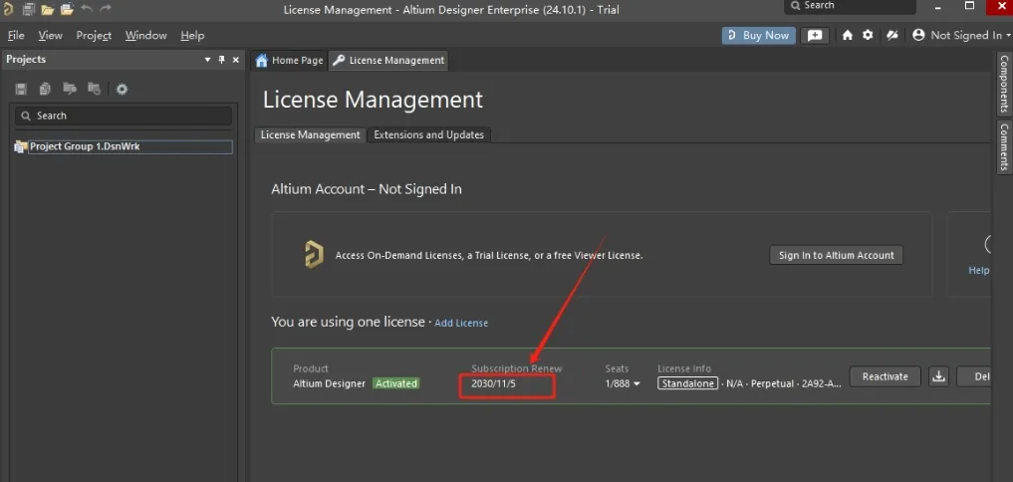Open the Comments side panel tab
This screenshot has width=1013, height=482.
[x=1004, y=146]
